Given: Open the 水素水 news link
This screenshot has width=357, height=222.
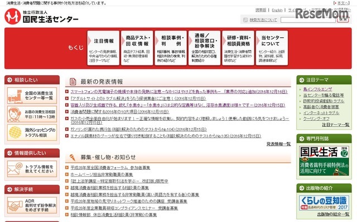Looking at the screenshot, I should tap(178, 105).
